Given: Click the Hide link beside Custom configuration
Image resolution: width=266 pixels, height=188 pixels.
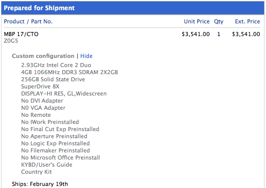Looking at the screenshot, I should coord(86,56).
